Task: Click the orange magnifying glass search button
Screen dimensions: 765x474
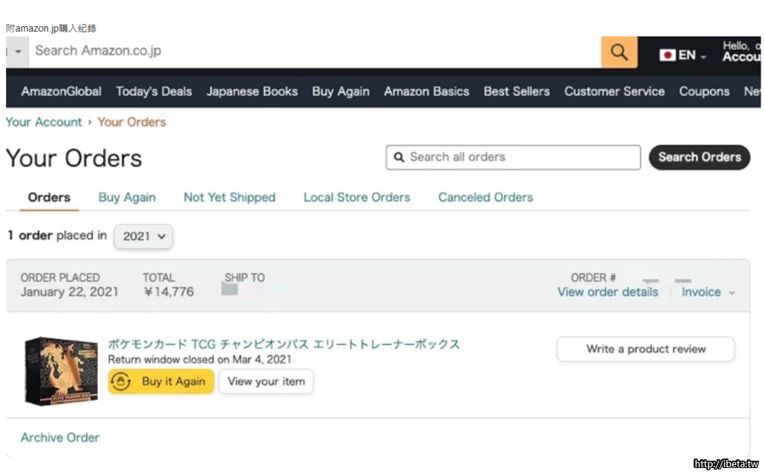Action: [x=619, y=52]
